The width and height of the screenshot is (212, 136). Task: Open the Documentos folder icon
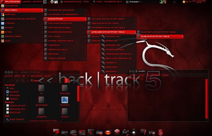[41, 100]
